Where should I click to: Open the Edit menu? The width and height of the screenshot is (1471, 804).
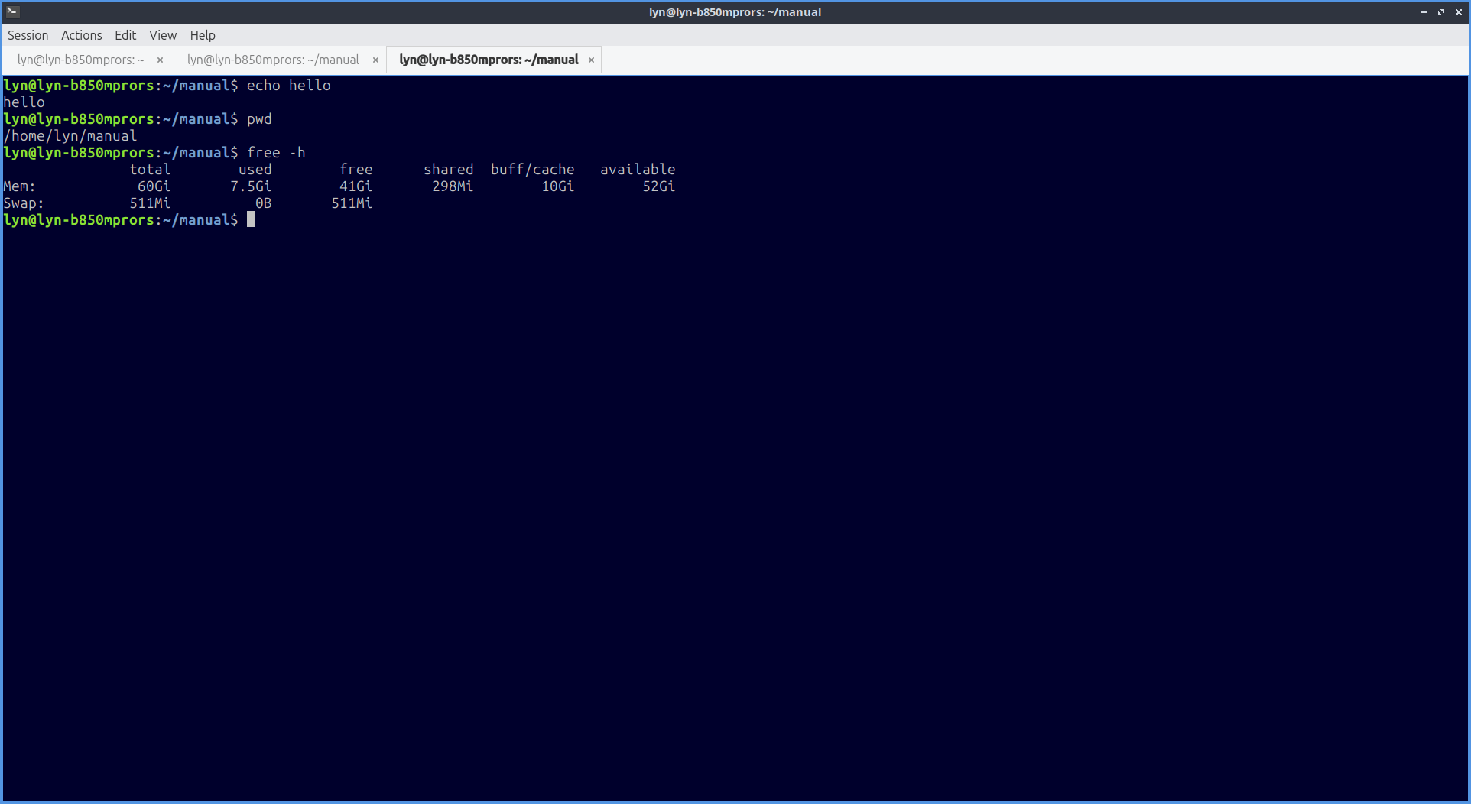[x=125, y=35]
